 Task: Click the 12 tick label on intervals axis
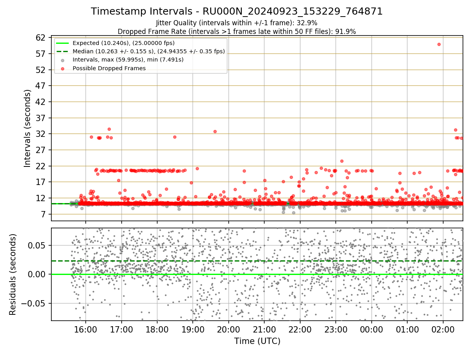coord(41,198)
